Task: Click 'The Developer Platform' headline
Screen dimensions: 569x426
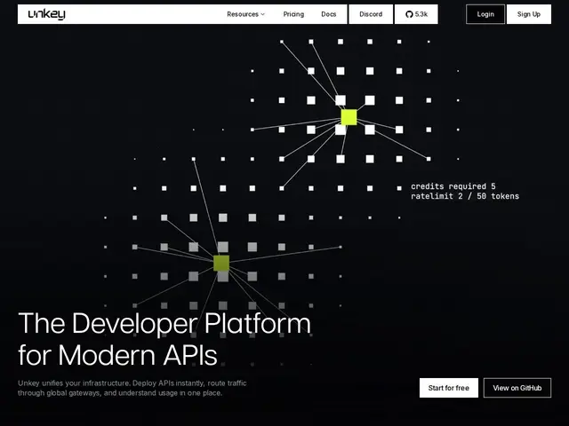Action: [164, 323]
